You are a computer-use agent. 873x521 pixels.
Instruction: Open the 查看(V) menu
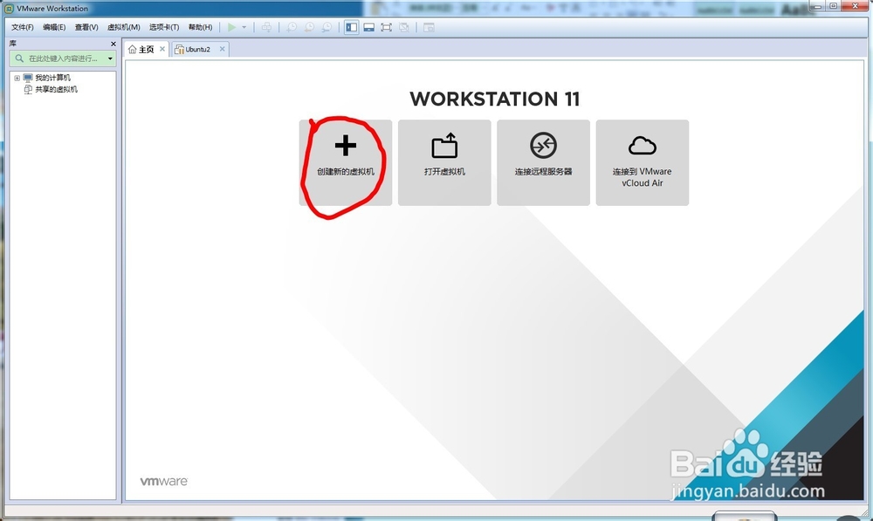[86, 27]
